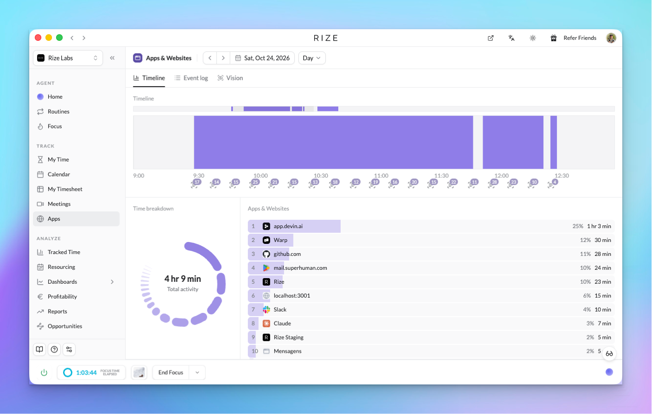This screenshot has height=414, width=652.
Task: Open the Day range dropdown
Action: click(312, 58)
